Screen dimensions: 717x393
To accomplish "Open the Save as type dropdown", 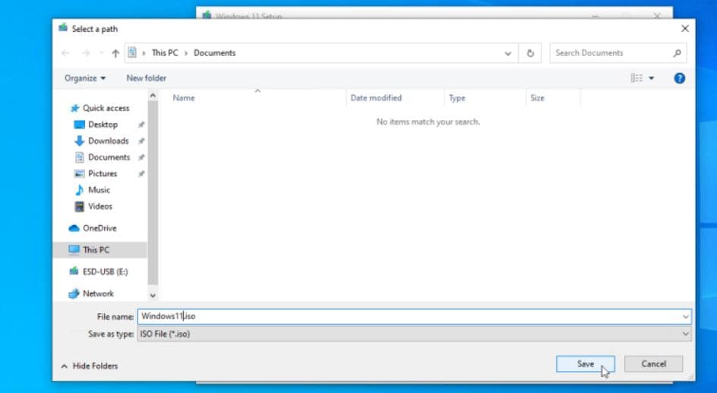I will (x=414, y=334).
